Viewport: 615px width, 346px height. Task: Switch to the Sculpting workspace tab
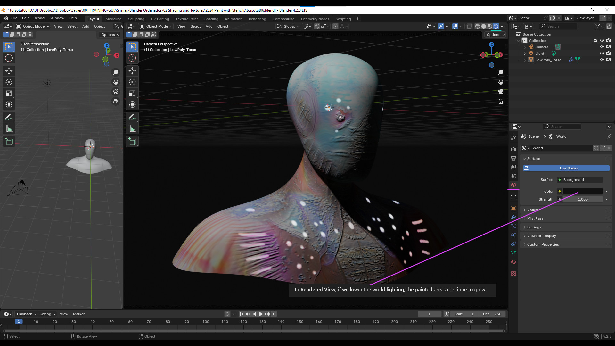(x=136, y=19)
